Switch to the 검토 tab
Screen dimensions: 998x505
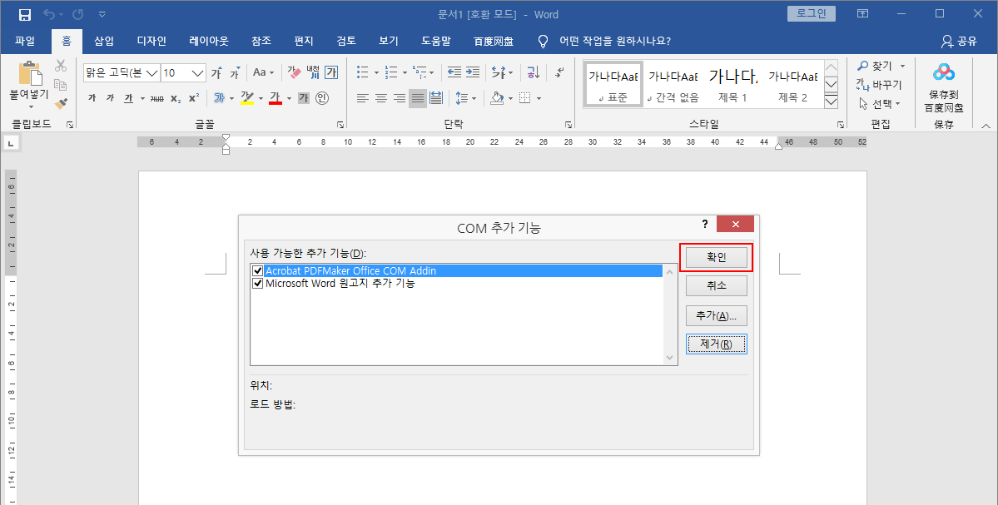[x=346, y=41]
